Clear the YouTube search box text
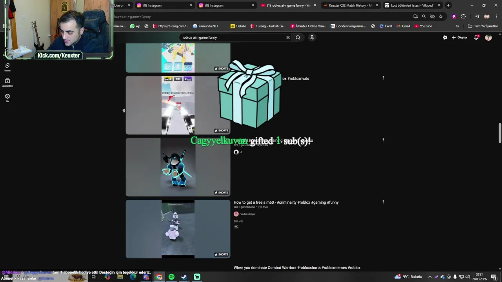The image size is (502, 282). pyautogui.click(x=288, y=38)
